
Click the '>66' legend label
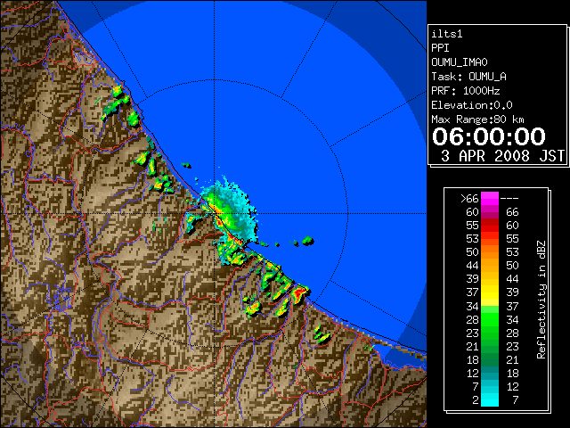pos(469,199)
